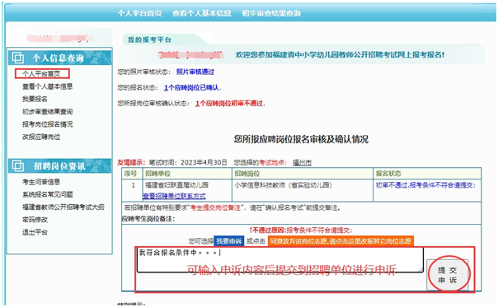
Task: Open 个人平台首页 in the sidebar
Action: coord(41,74)
